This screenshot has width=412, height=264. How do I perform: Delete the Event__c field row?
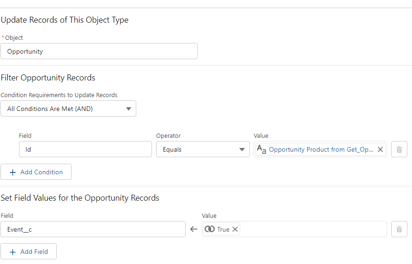[399, 229]
